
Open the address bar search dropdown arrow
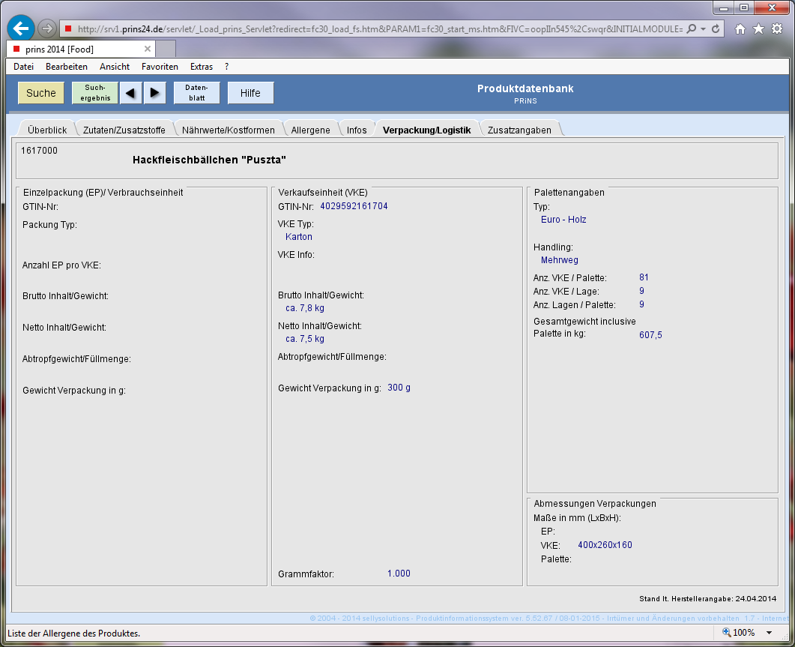pyautogui.click(x=703, y=29)
